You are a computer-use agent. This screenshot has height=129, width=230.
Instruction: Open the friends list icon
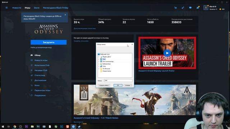pos(198,8)
